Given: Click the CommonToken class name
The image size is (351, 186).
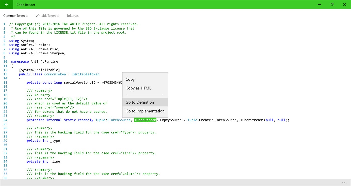Looking at the screenshot, I should tap(55, 74).
